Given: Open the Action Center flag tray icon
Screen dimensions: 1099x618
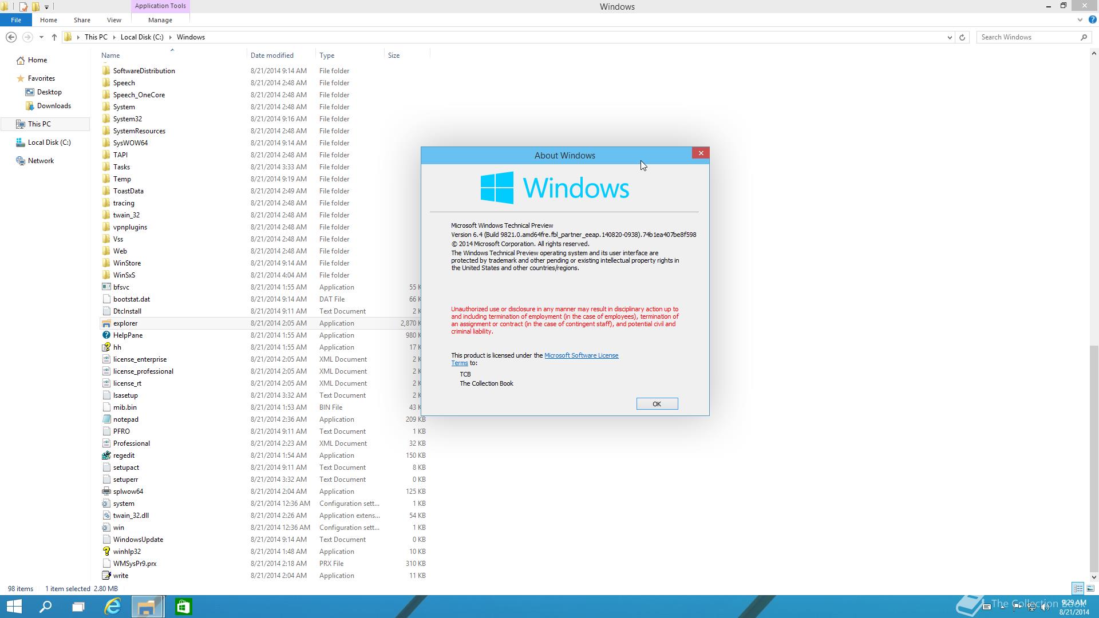Looking at the screenshot, I should point(1017,607).
